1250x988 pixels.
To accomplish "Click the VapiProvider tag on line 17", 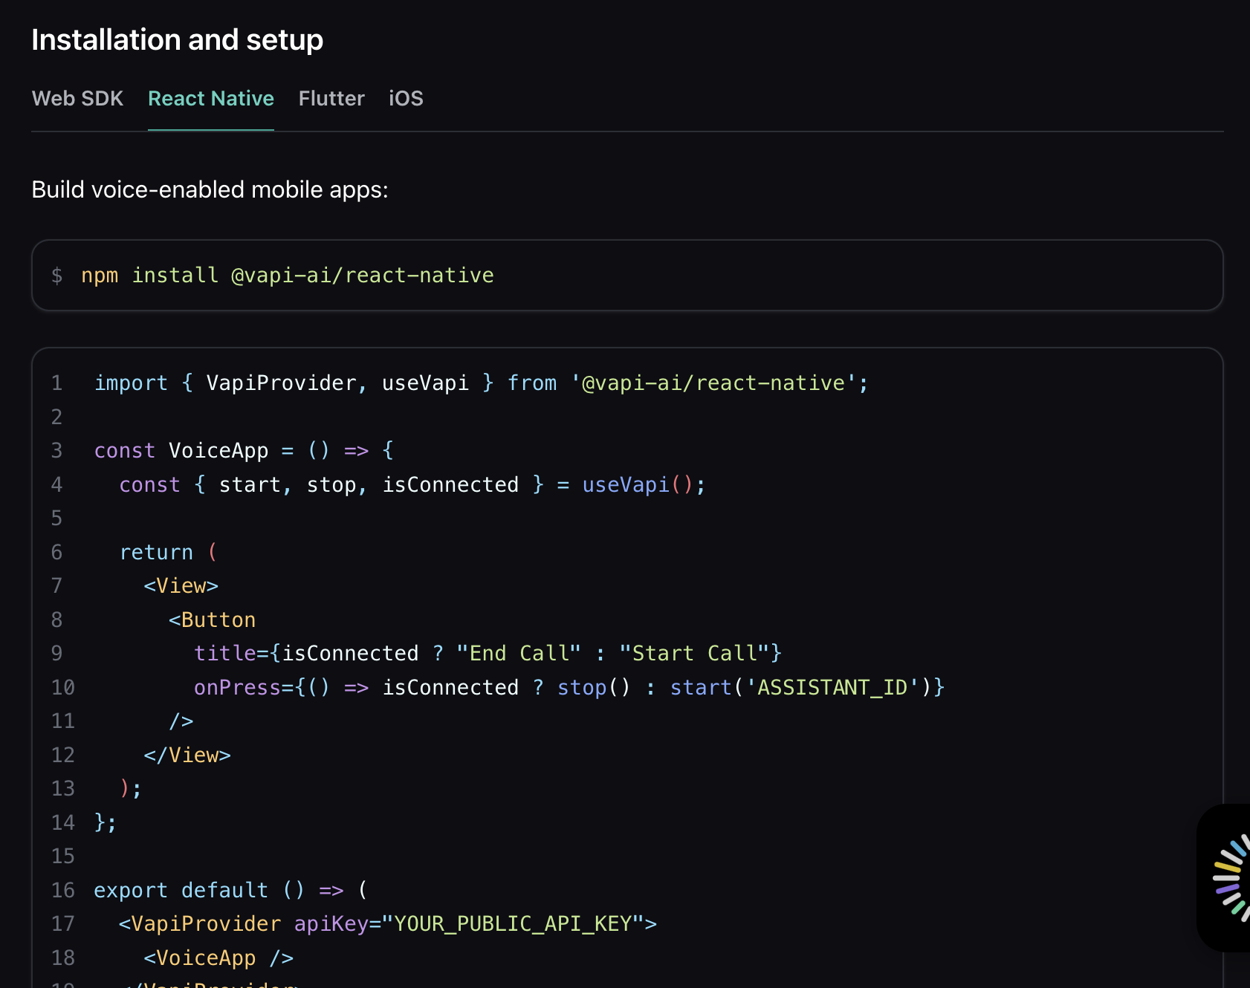I will pos(201,923).
